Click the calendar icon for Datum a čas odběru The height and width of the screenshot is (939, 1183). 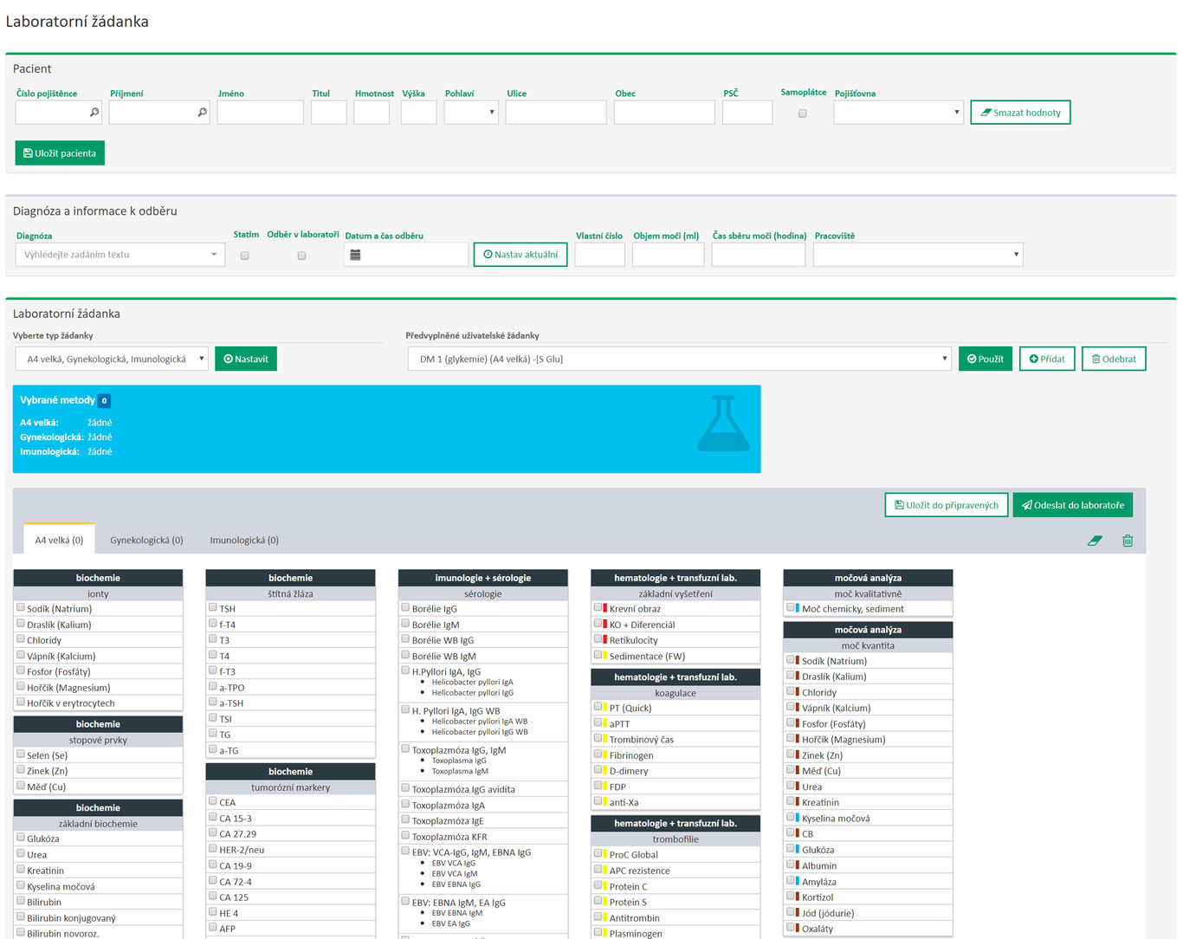pyautogui.click(x=355, y=255)
